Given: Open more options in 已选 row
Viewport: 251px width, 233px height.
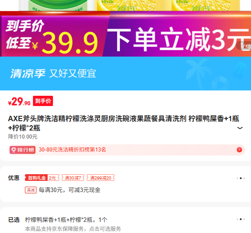Looking at the screenshot, I should (x=241, y=219).
